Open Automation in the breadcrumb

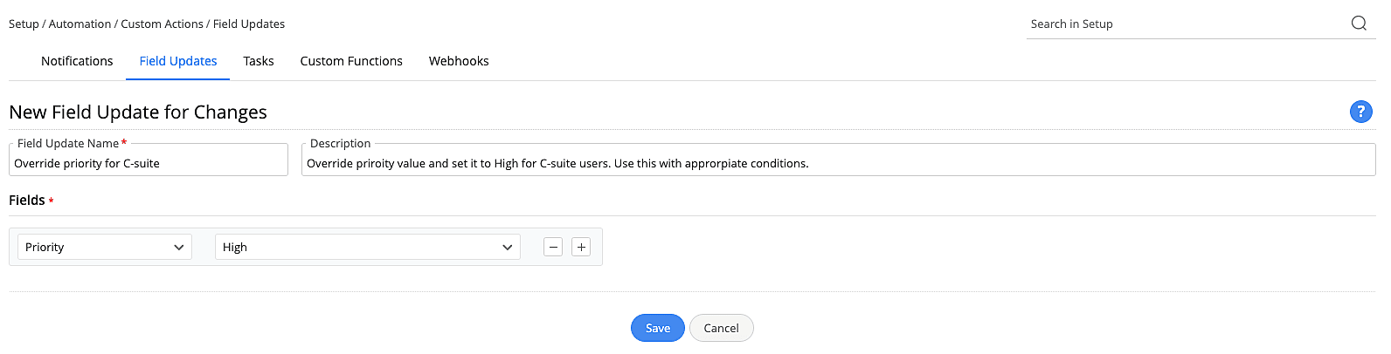[80, 24]
